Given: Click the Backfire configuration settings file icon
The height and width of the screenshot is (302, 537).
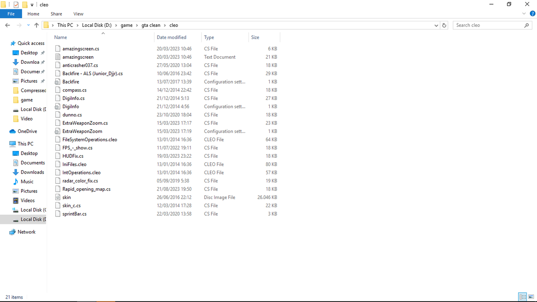Looking at the screenshot, I should pyautogui.click(x=58, y=82).
